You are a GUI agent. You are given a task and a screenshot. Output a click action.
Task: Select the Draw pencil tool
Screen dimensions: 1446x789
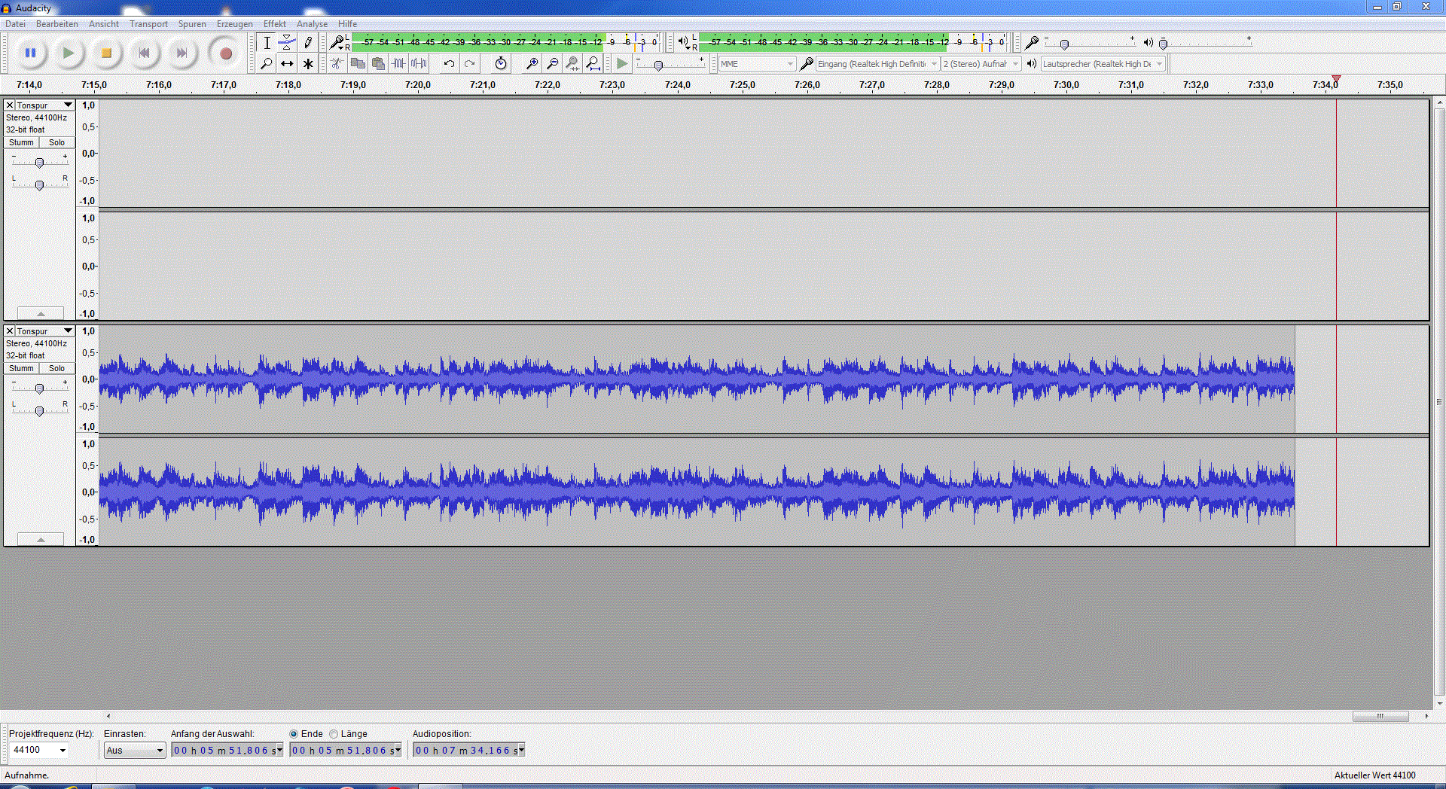click(x=307, y=43)
